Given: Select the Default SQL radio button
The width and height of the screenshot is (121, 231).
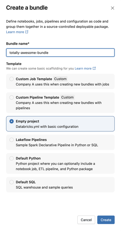Looking at the screenshot, I should 11,182.
